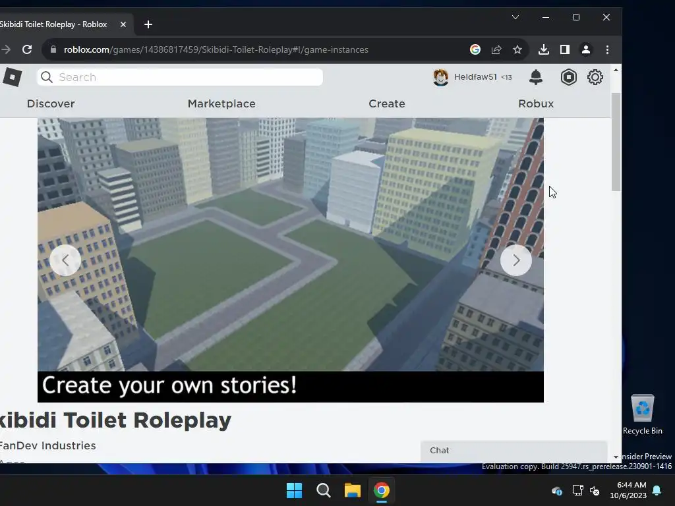
Task: Go to the Robux tab
Action: point(536,103)
